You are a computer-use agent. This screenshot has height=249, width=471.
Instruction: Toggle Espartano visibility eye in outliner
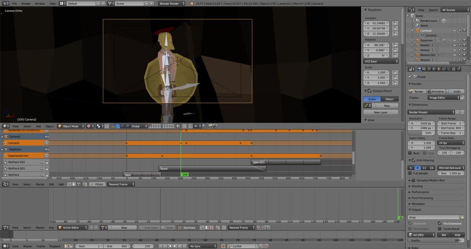pyautogui.click(x=455, y=40)
